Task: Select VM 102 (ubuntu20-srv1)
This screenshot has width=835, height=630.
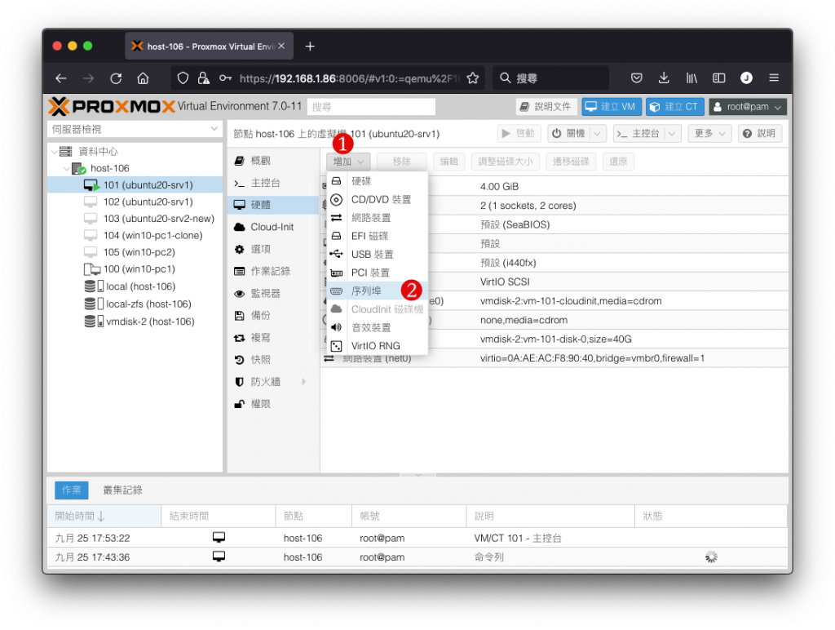Action: 135,202
